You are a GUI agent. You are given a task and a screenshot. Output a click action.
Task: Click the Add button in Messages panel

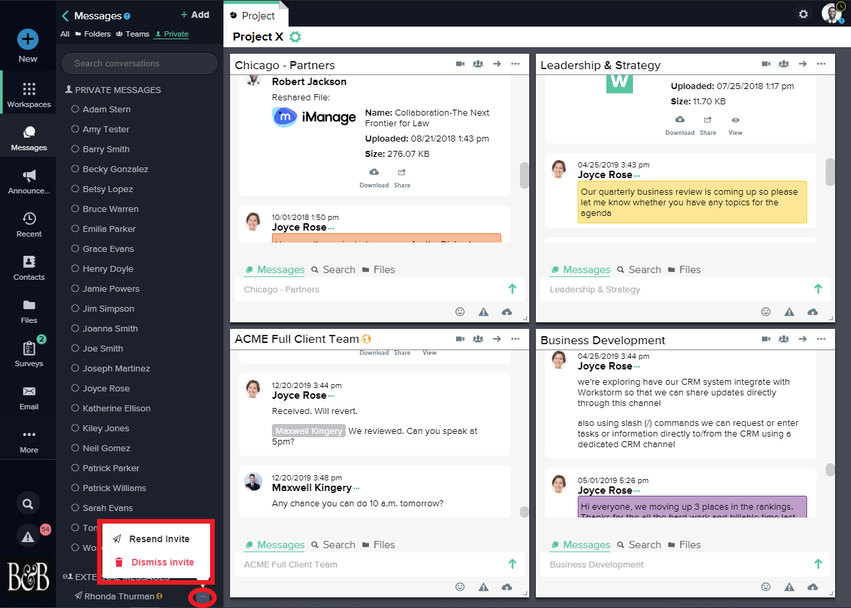(x=195, y=15)
